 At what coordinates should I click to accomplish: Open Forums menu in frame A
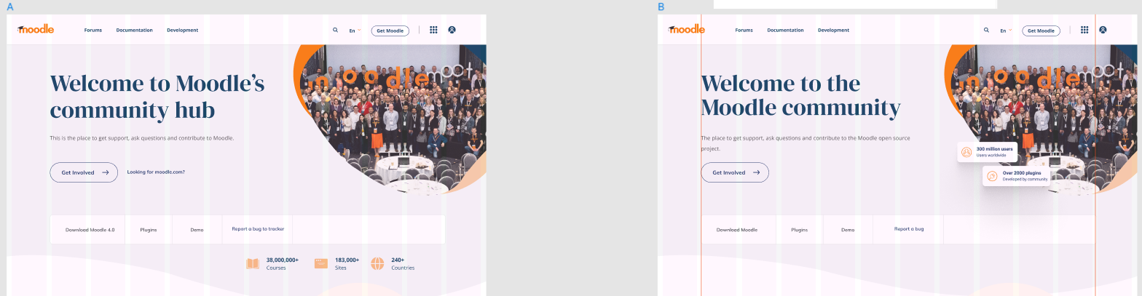point(93,31)
